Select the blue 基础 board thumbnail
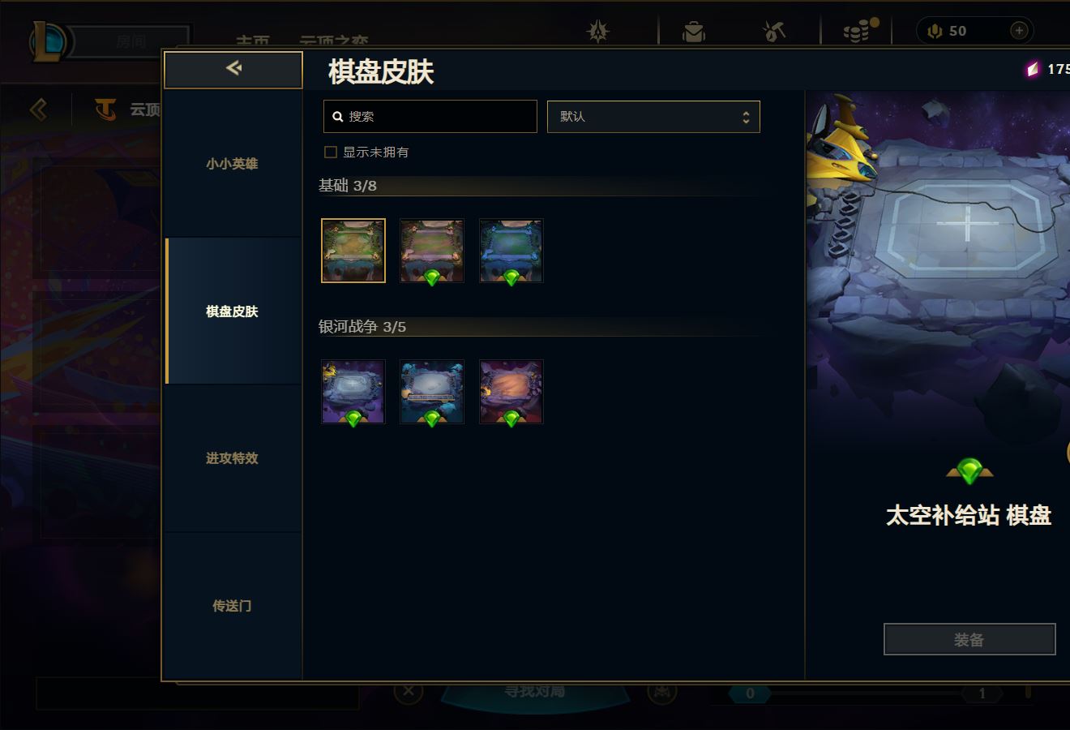1070x730 pixels. (x=511, y=251)
